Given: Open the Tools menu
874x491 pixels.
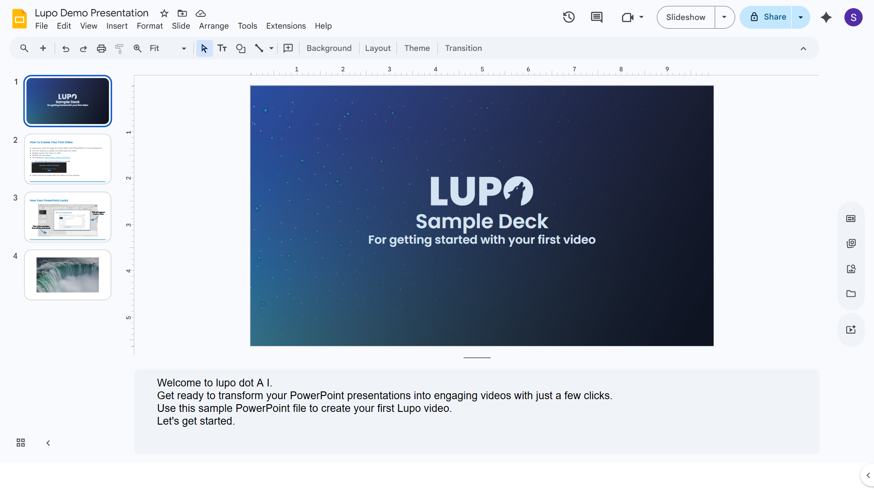Looking at the screenshot, I should coord(248,26).
